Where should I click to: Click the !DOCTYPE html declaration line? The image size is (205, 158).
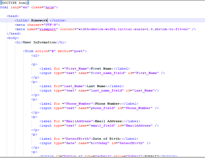tap(14, 3)
